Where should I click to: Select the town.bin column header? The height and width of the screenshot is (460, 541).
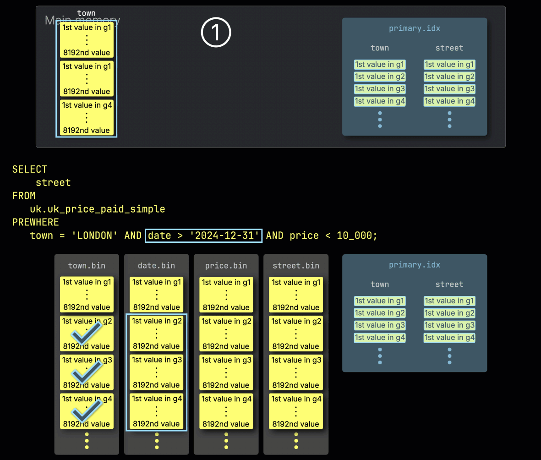pyautogui.click(x=87, y=266)
